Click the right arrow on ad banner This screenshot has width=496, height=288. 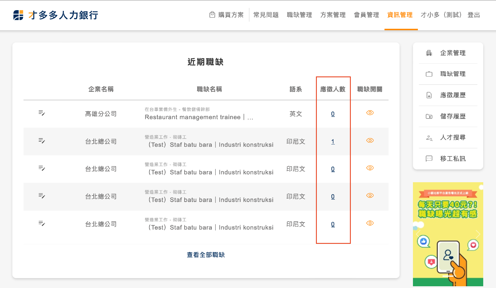pyautogui.click(x=478, y=234)
